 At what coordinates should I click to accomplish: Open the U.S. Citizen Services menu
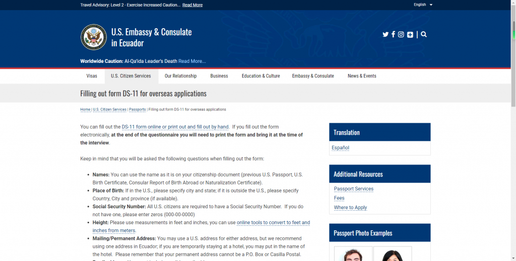point(131,76)
